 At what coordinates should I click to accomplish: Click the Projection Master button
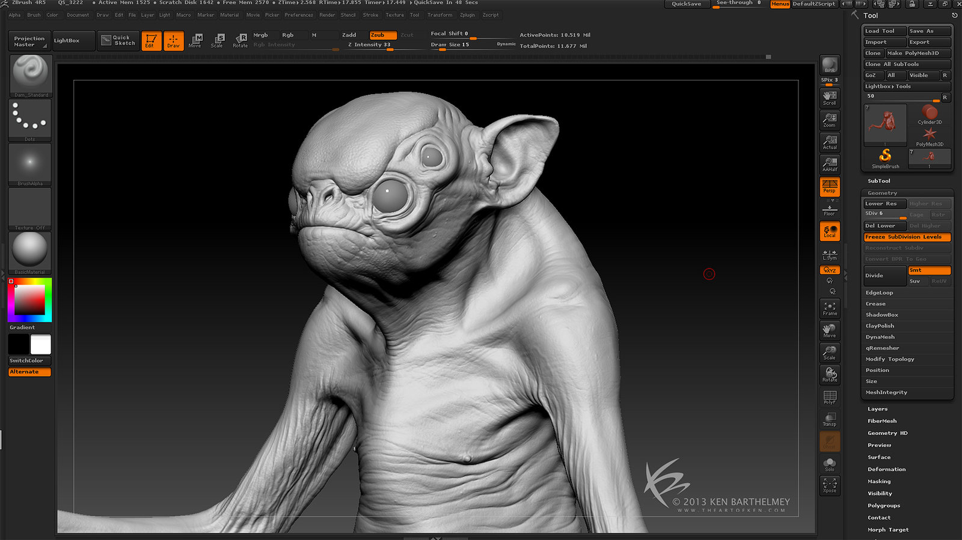pos(29,41)
